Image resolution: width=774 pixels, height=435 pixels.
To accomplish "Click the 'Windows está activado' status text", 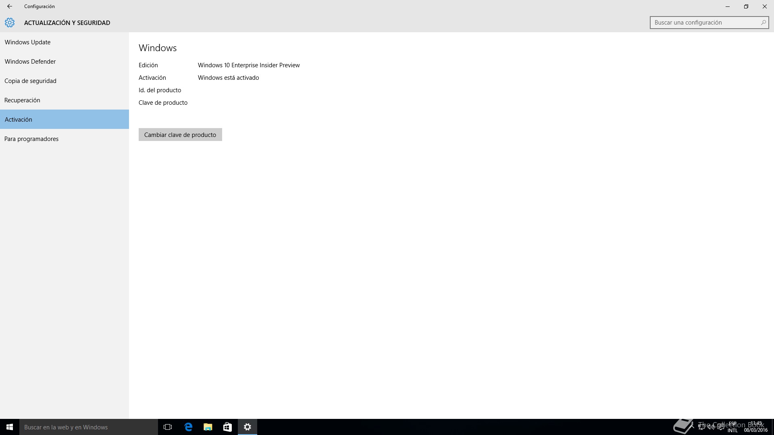I will (x=228, y=78).
